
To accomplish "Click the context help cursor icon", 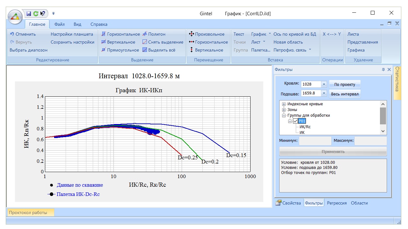I will (43, 13).
